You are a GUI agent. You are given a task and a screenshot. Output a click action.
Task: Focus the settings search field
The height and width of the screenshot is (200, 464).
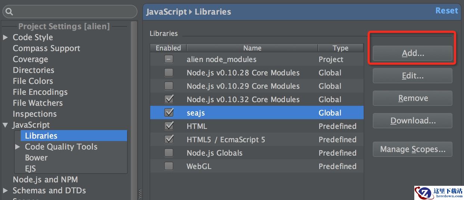point(70,12)
